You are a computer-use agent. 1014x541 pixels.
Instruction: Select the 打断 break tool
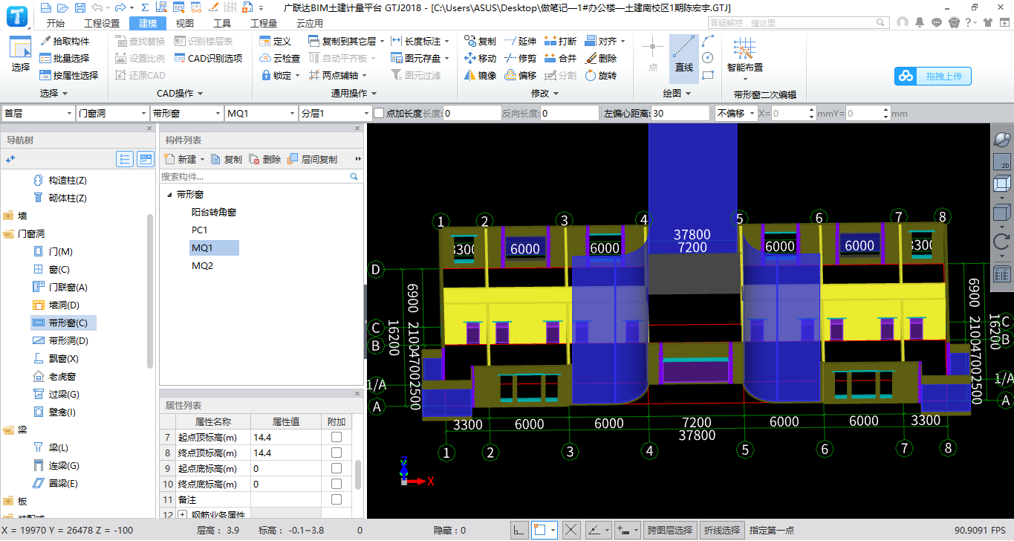[560, 41]
